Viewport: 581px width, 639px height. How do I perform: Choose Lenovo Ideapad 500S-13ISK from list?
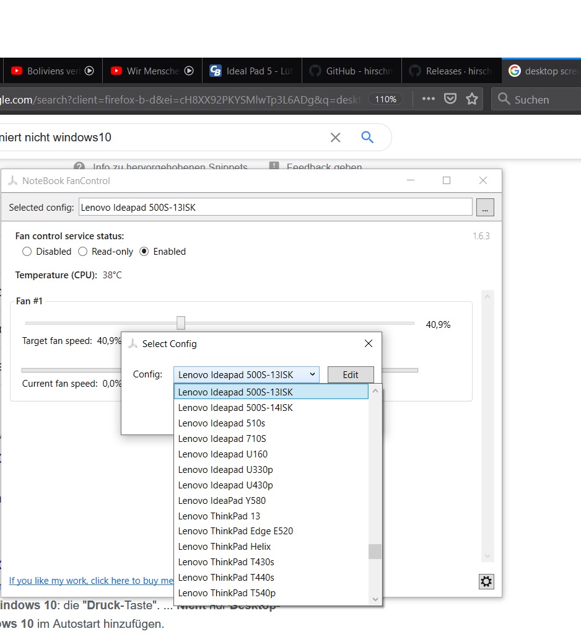[x=271, y=392]
